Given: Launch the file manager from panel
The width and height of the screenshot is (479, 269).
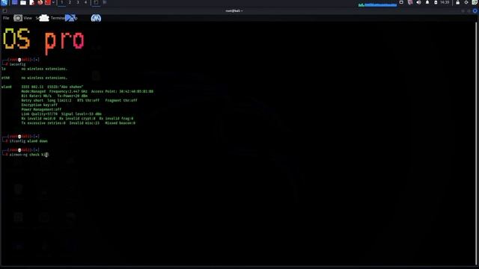Looking at the screenshot, I should [x=23, y=2].
